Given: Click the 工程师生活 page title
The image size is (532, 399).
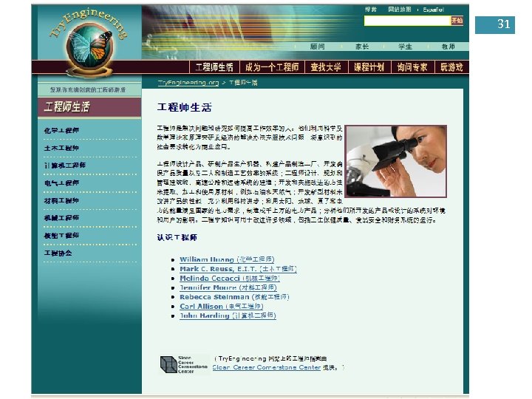Looking at the screenshot, I should click(185, 107).
